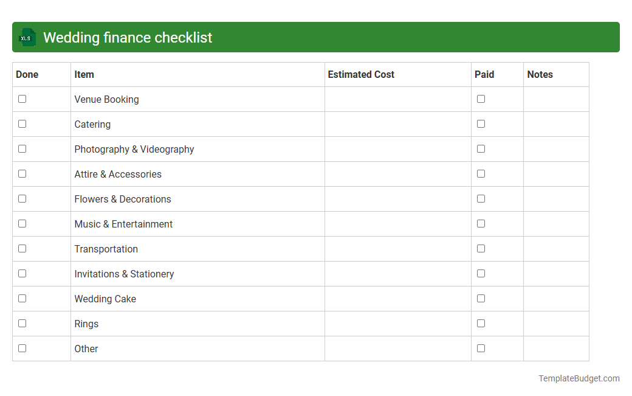Check the Paid box for Transportation
Image resolution: width=632 pixels, height=396 pixels.
(481, 248)
